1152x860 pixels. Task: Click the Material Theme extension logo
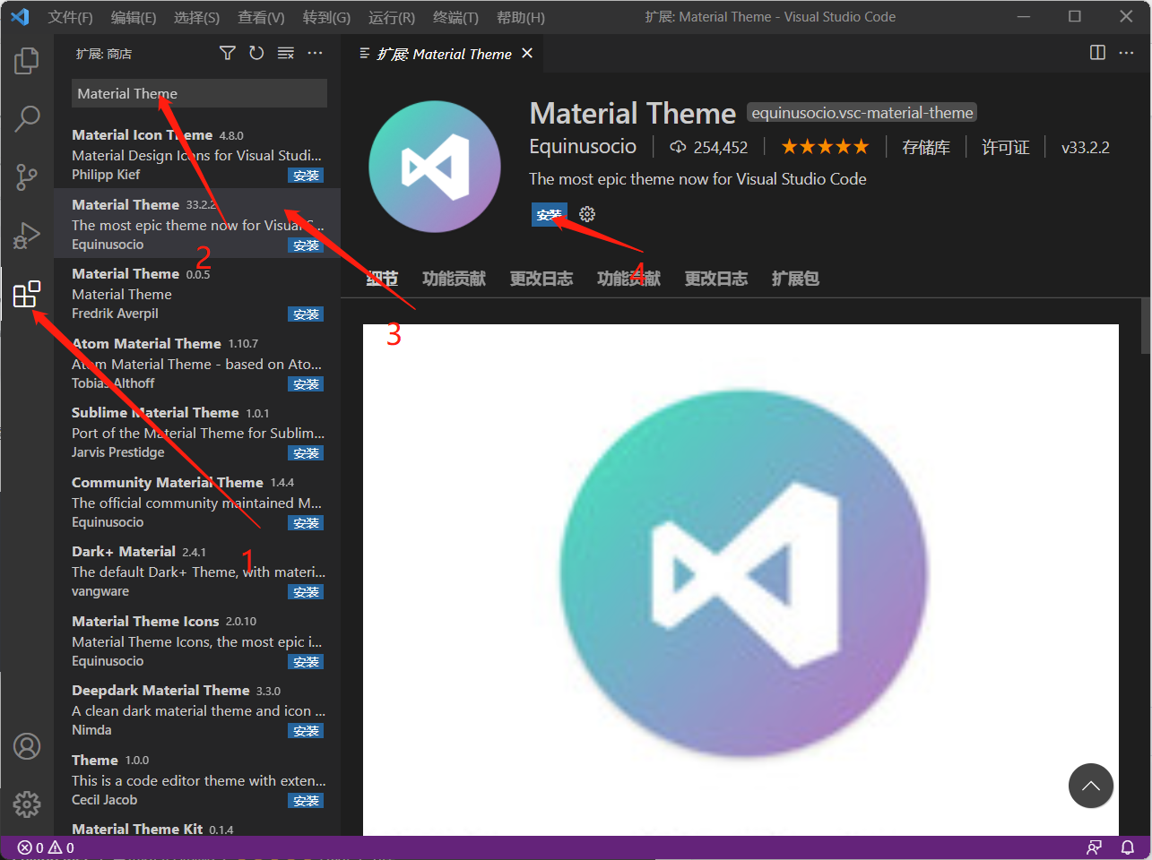pos(435,167)
